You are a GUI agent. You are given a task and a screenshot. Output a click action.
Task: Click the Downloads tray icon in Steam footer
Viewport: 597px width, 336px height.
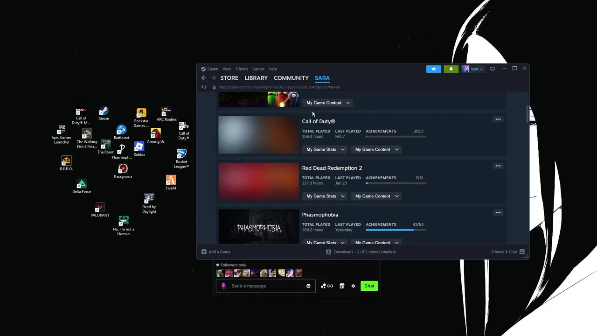point(328,252)
